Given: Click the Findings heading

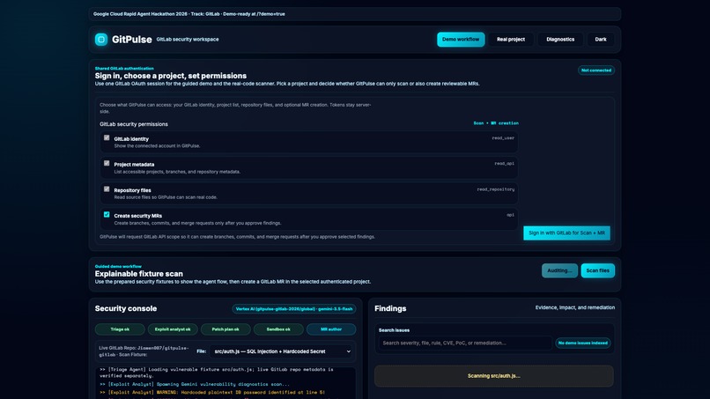Looking at the screenshot, I should click(x=390, y=308).
